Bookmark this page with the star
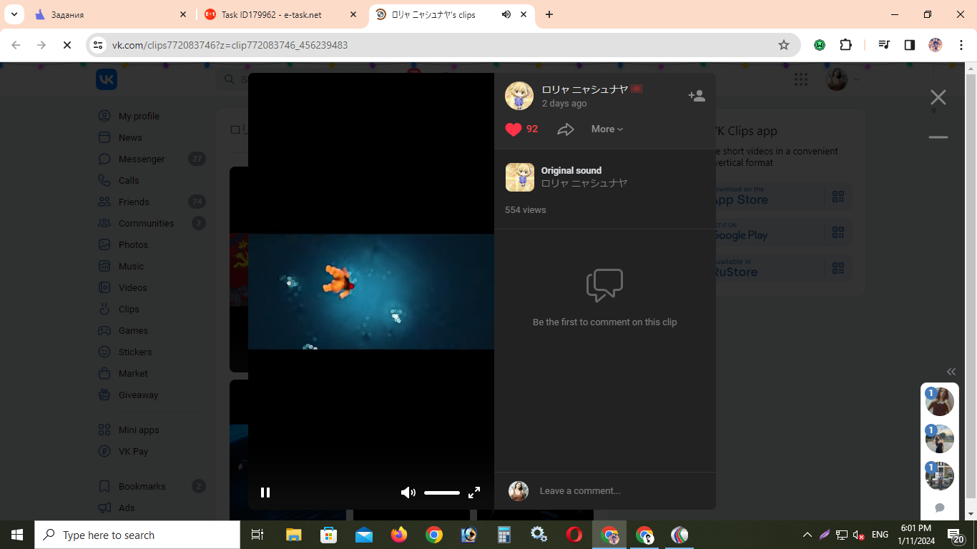The height and width of the screenshot is (549, 977). pyautogui.click(x=784, y=45)
